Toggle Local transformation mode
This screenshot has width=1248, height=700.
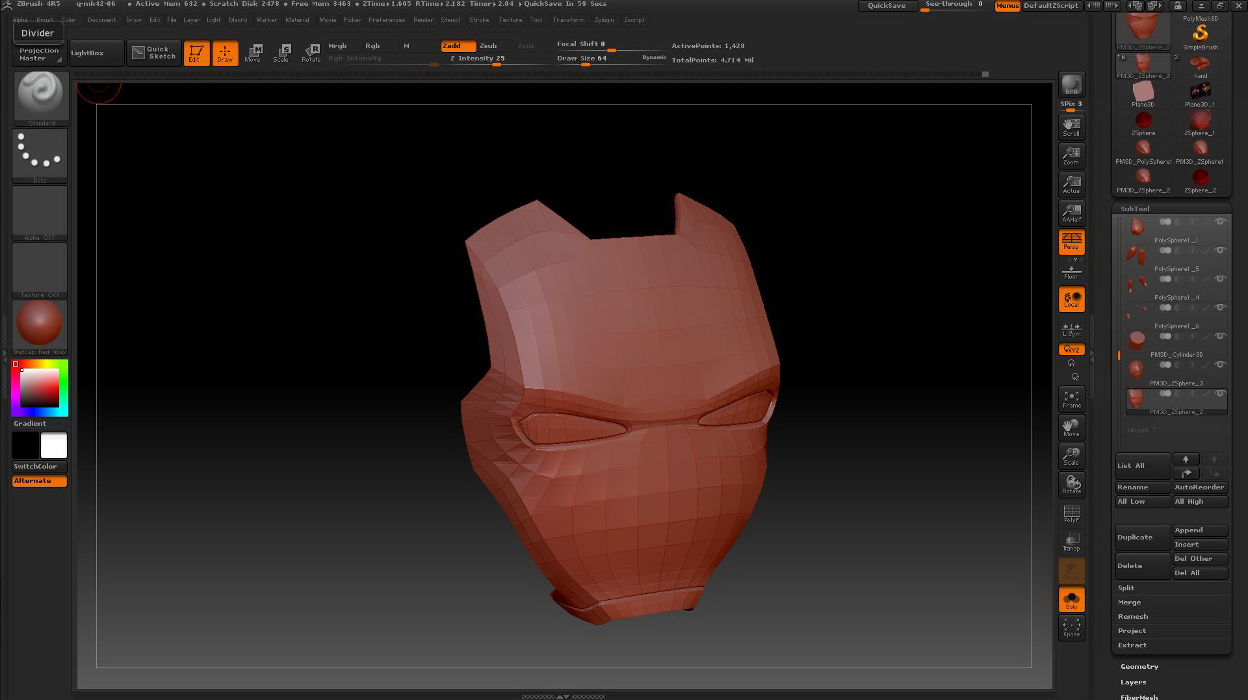pos(1071,300)
